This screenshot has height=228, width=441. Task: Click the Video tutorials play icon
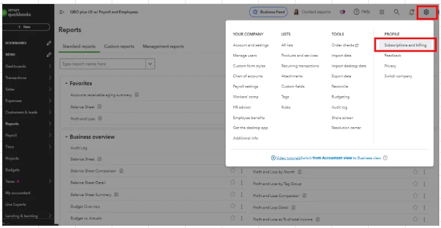click(x=273, y=158)
